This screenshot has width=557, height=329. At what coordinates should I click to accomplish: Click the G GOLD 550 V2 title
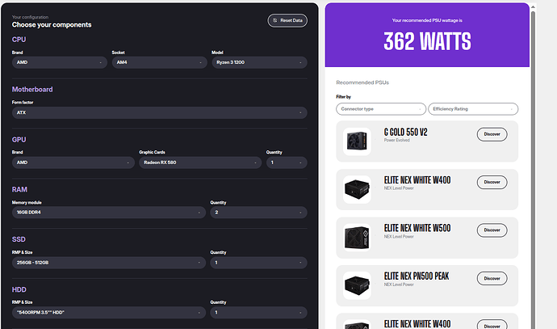(x=406, y=133)
